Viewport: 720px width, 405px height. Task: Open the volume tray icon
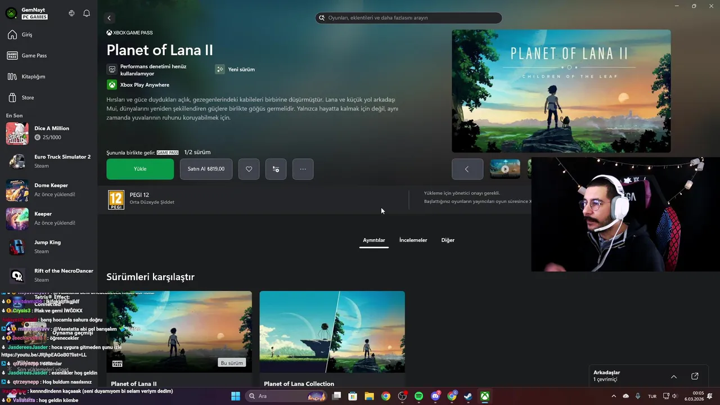(675, 396)
